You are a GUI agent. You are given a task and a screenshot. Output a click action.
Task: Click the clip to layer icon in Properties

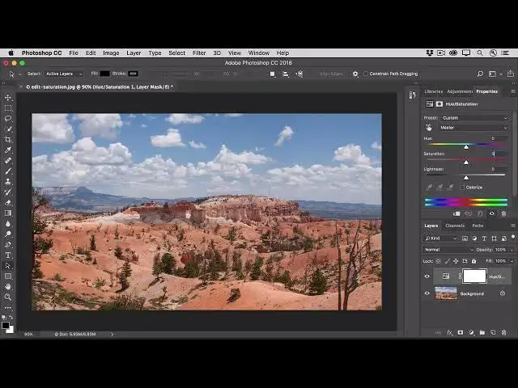[x=456, y=213]
